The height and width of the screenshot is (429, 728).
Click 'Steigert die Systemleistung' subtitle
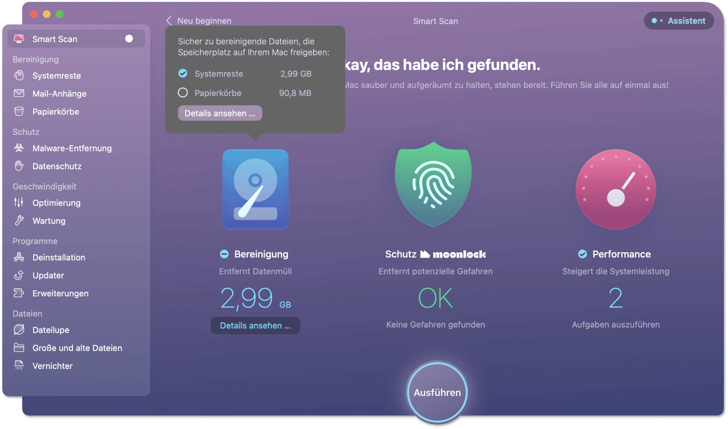pyautogui.click(x=616, y=271)
